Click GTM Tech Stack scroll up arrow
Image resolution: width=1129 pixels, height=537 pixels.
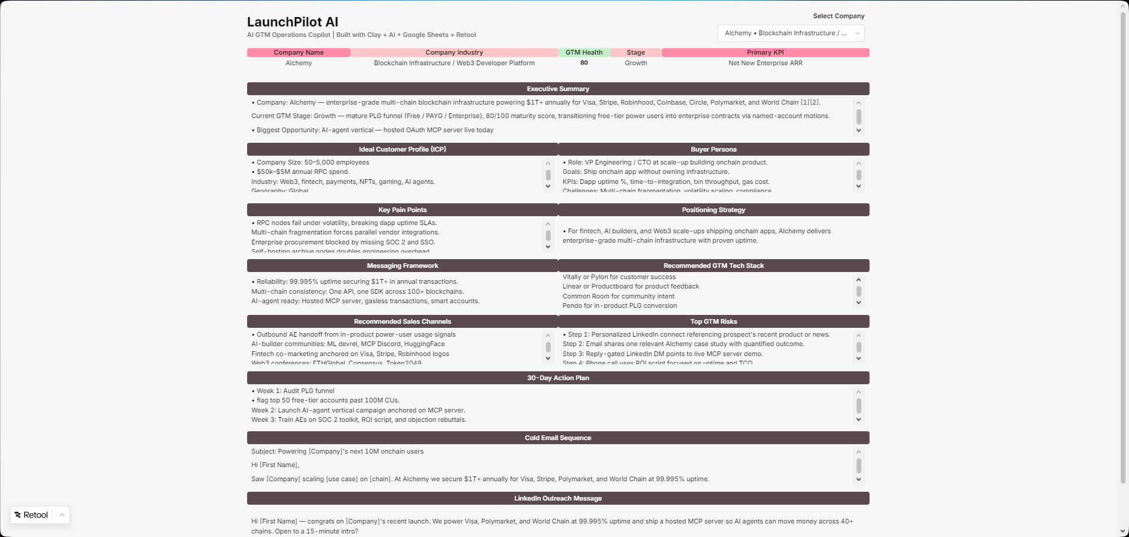(858, 280)
